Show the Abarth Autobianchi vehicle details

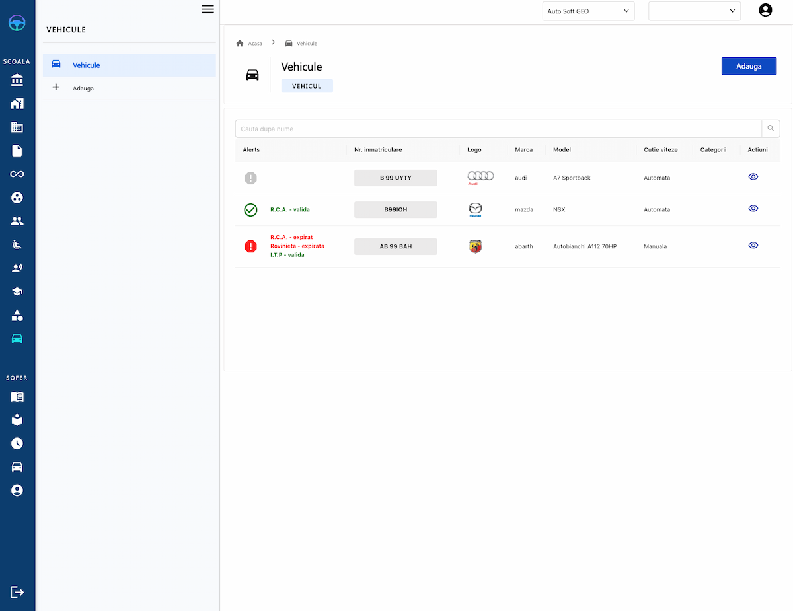point(753,246)
